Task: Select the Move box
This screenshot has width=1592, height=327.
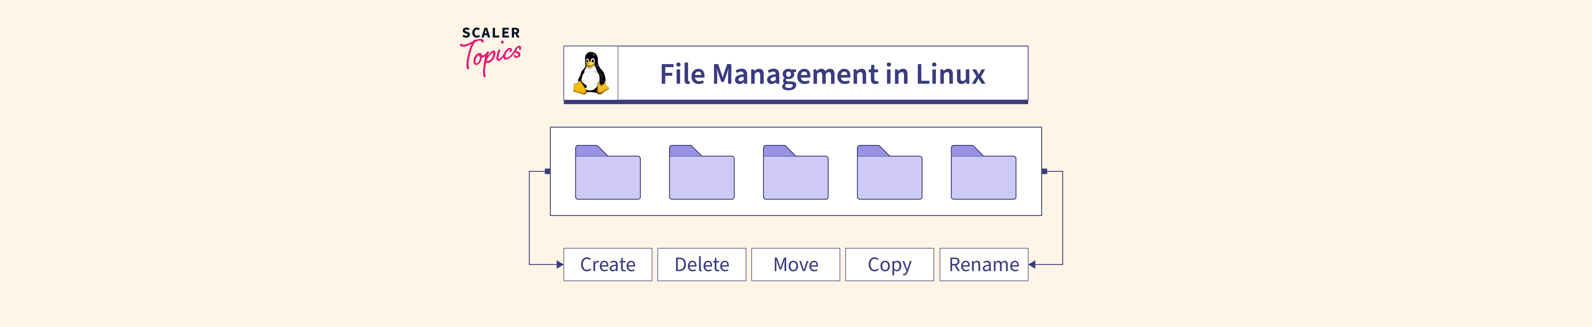Action: coord(795,265)
